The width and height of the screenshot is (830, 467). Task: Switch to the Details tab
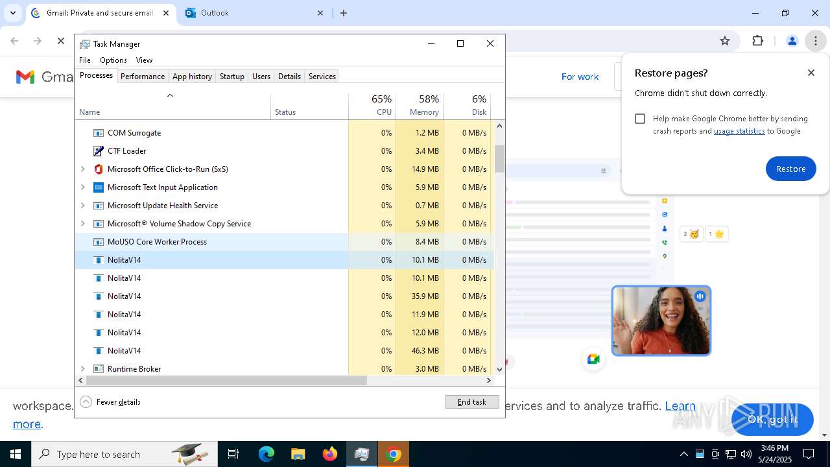click(x=289, y=77)
